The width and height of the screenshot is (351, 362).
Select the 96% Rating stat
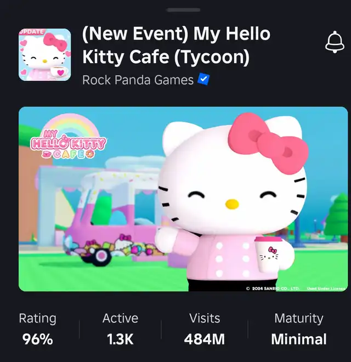(37, 340)
